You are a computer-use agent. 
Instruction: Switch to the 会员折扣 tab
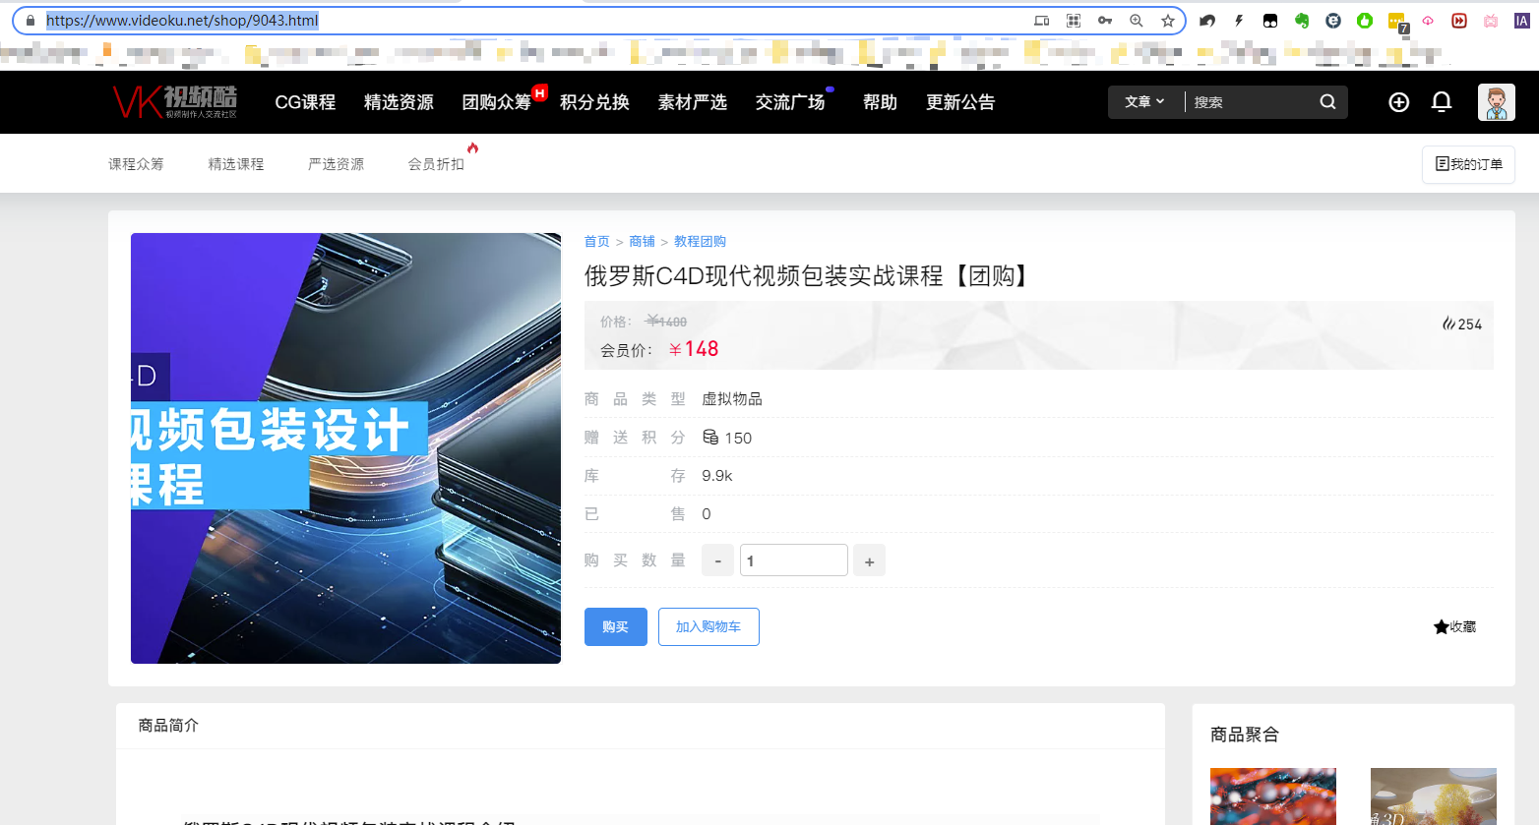436,164
